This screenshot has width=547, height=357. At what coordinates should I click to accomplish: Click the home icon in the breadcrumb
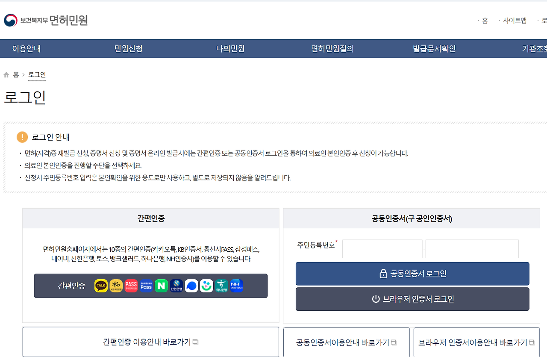(6, 75)
